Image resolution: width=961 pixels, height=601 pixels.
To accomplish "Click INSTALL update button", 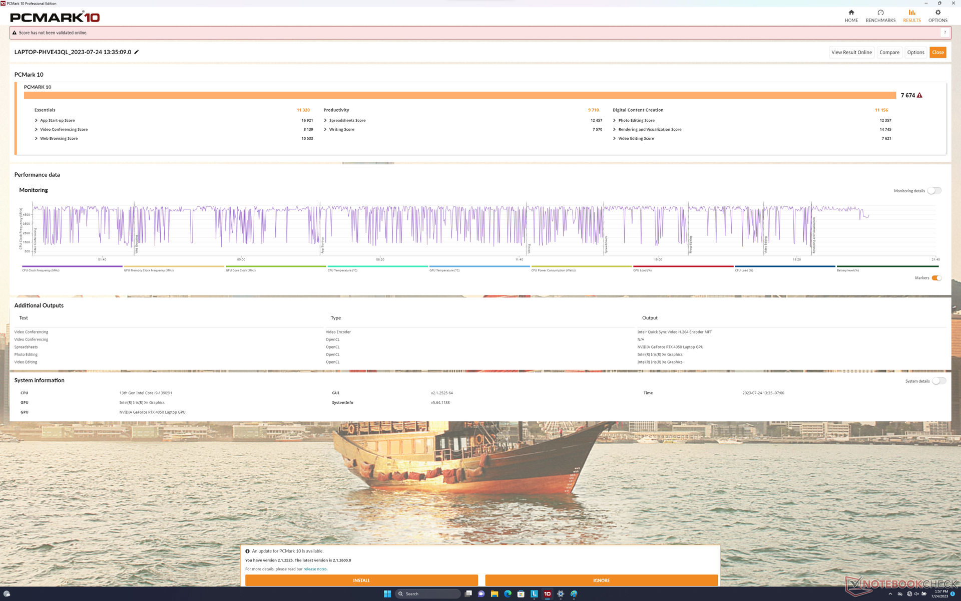I will pyautogui.click(x=361, y=580).
